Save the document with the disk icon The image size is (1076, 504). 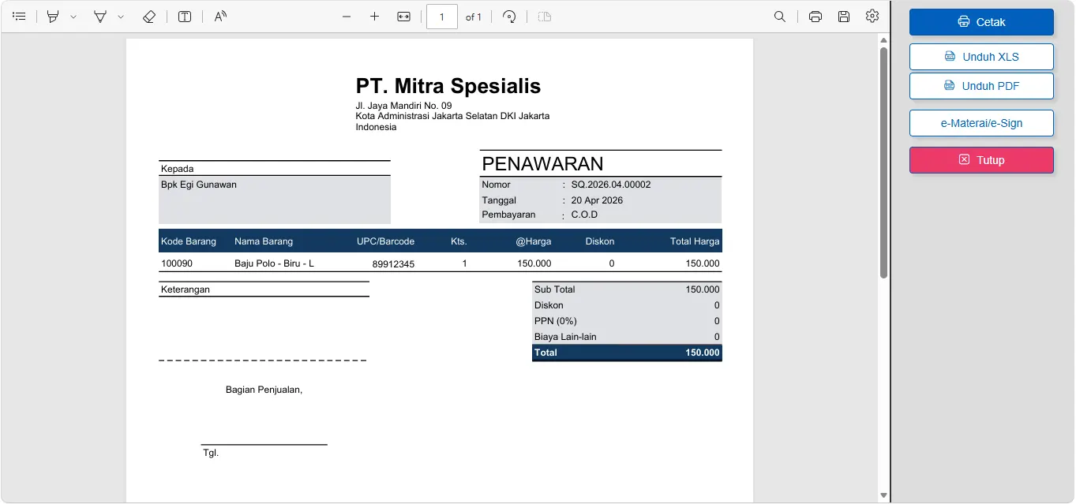(x=844, y=17)
